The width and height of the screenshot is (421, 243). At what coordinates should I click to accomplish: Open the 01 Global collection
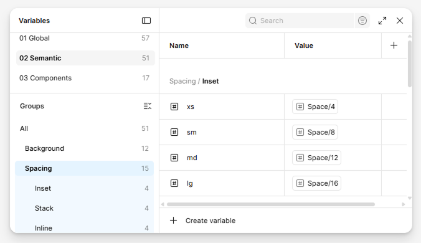85,38
